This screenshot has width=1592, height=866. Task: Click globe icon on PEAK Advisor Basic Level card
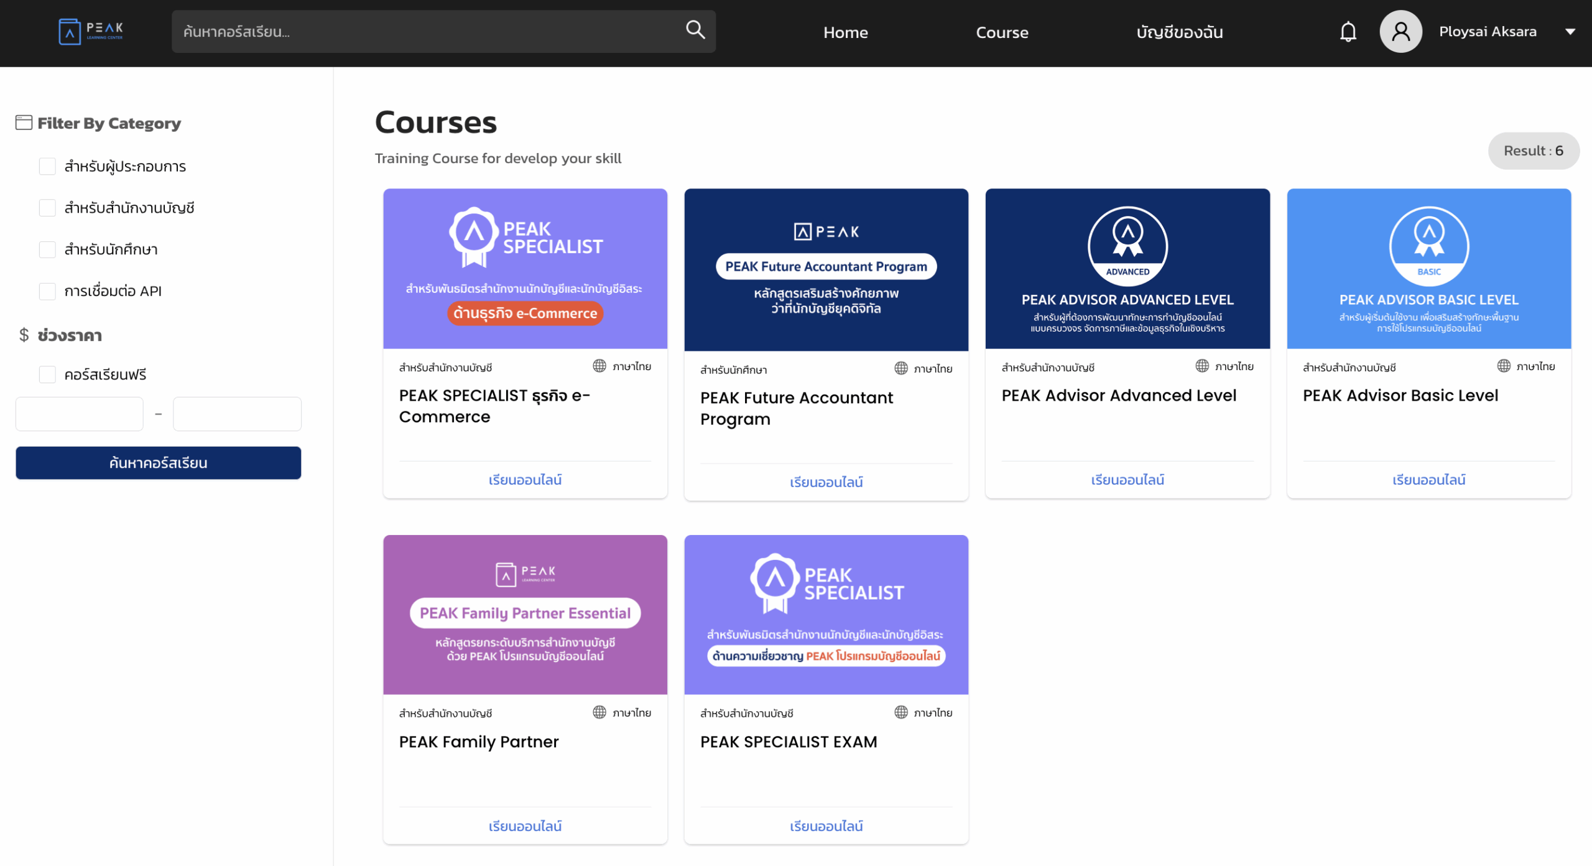pyautogui.click(x=1504, y=365)
